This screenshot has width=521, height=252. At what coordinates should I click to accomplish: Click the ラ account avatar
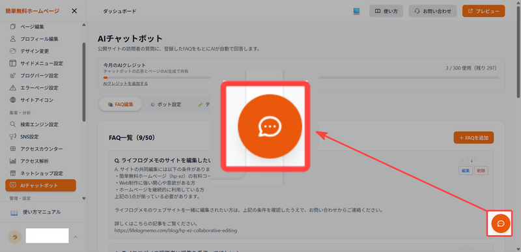(14, 237)
